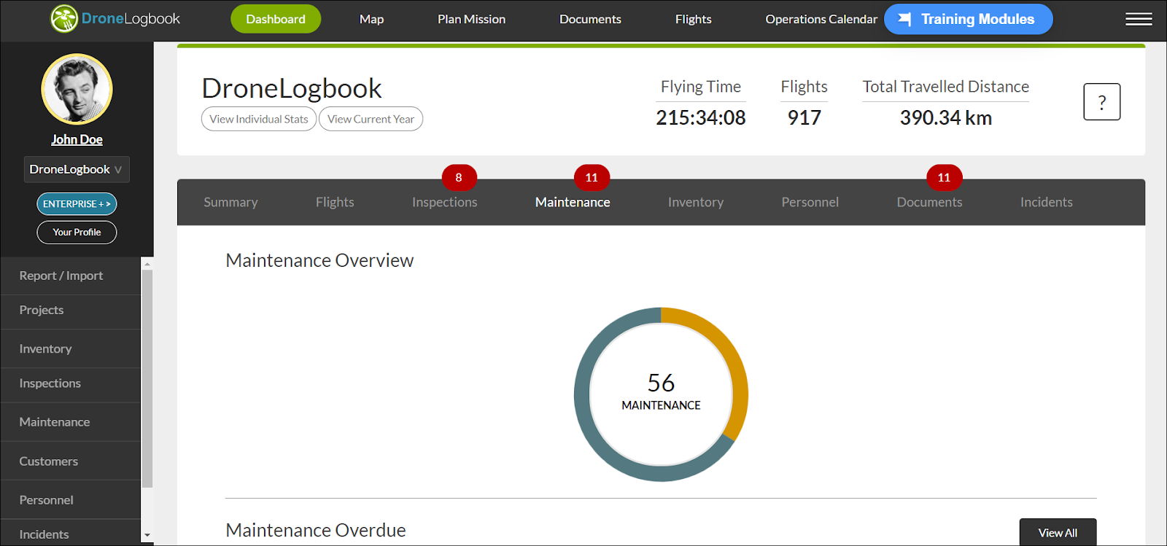
Task: Click View All for Maintenance Overdue
Action: [1058, 533]
